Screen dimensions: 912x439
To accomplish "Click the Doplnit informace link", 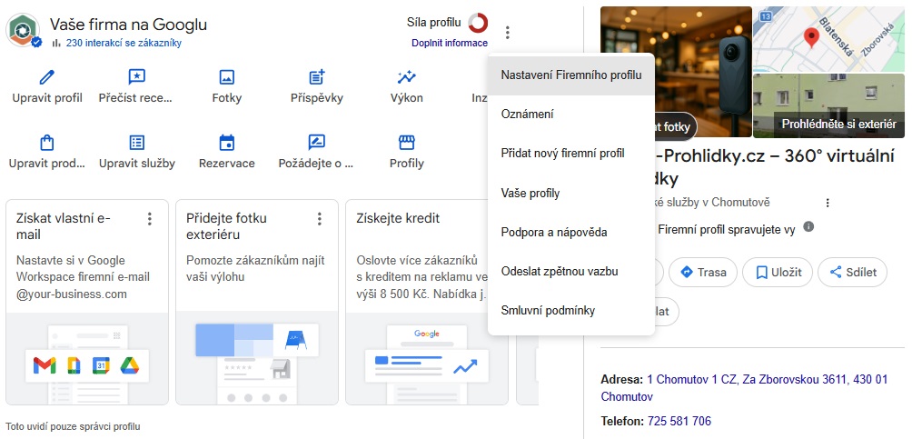I will coord(449,43).
